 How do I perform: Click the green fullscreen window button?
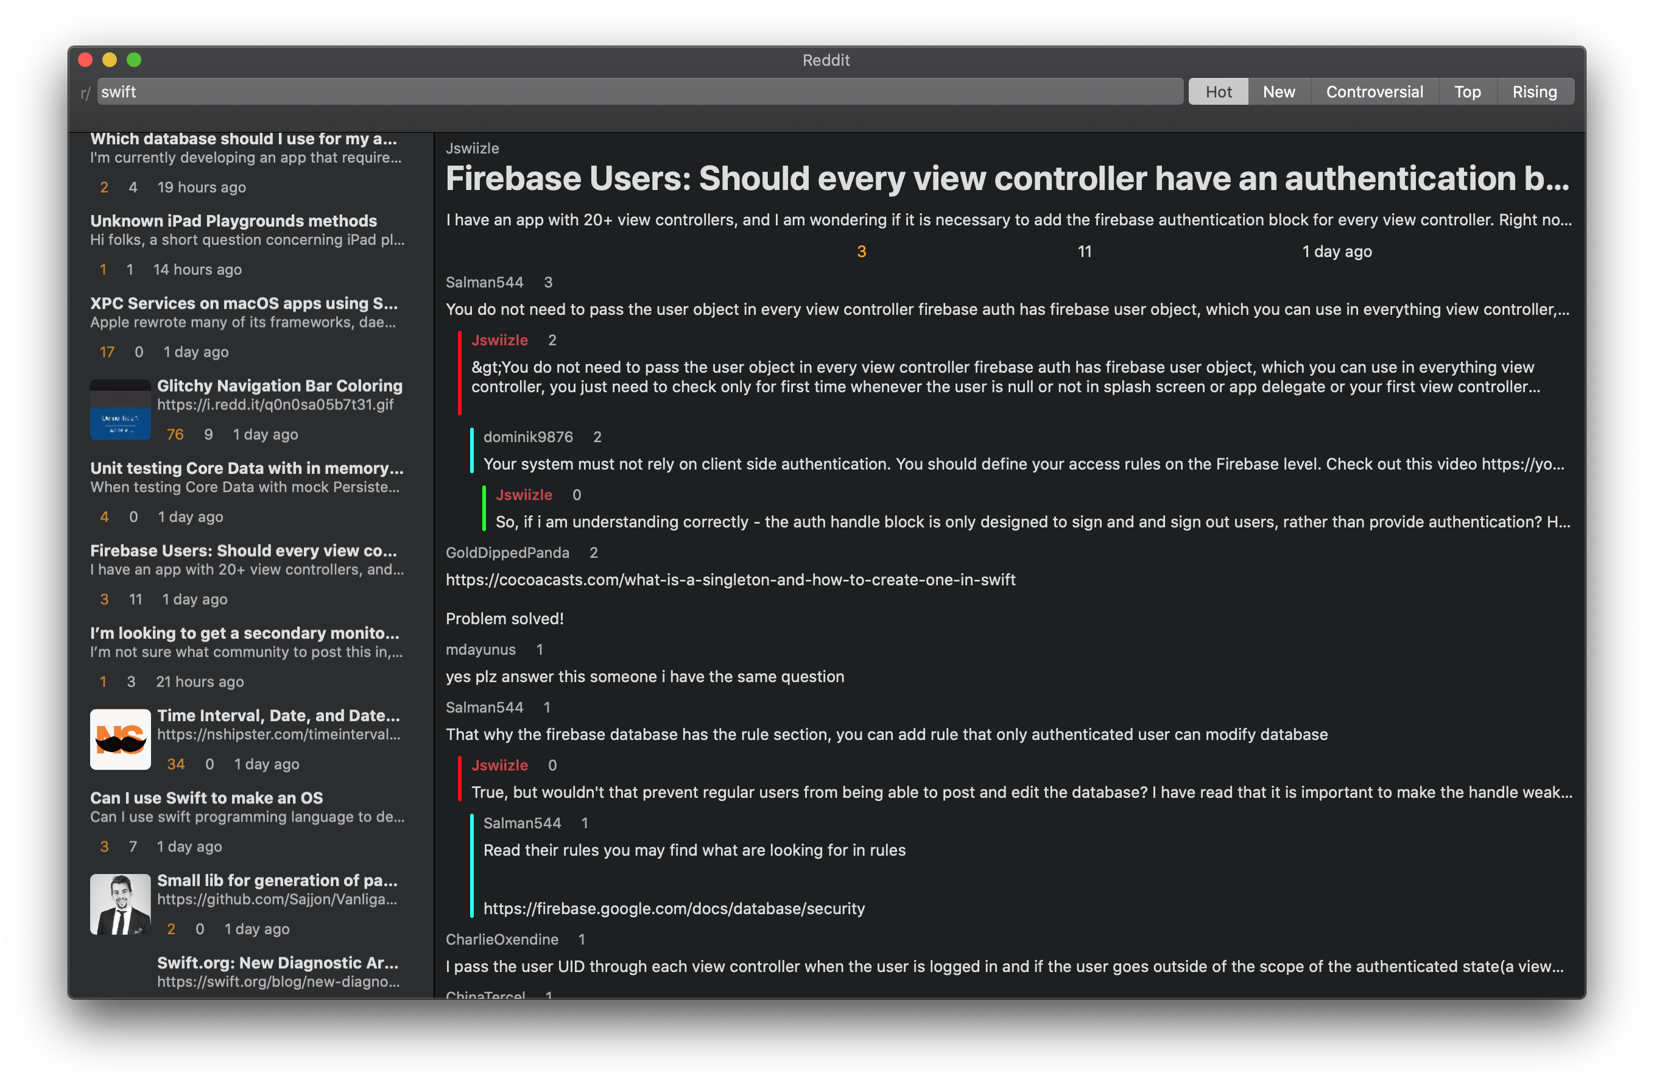click(134, 60)
